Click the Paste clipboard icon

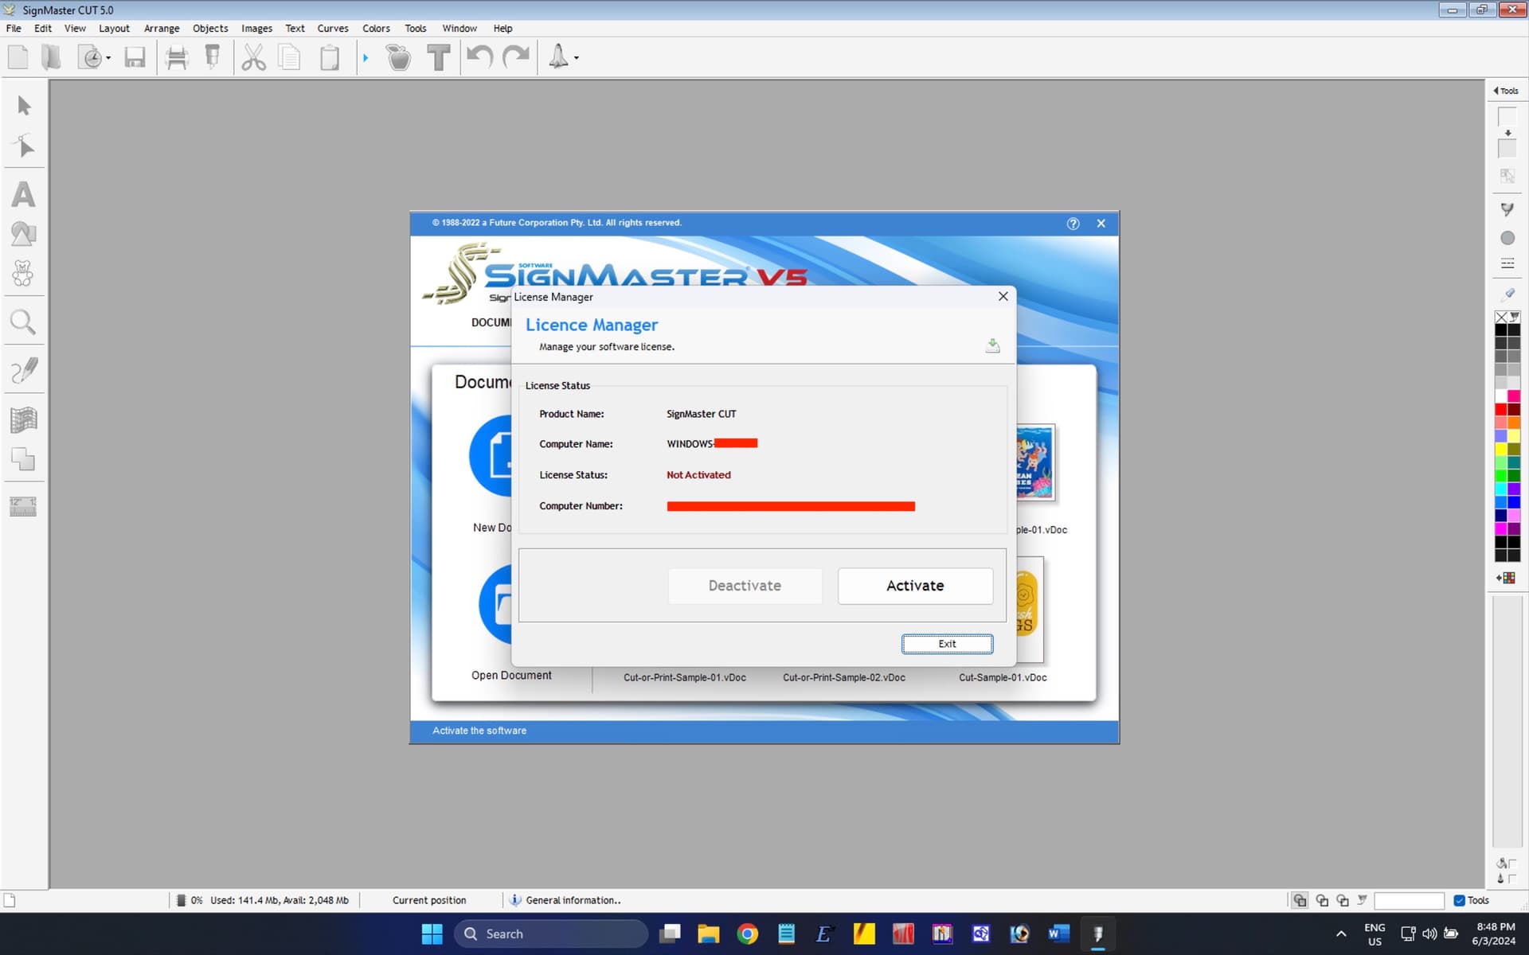click(330, 57)
